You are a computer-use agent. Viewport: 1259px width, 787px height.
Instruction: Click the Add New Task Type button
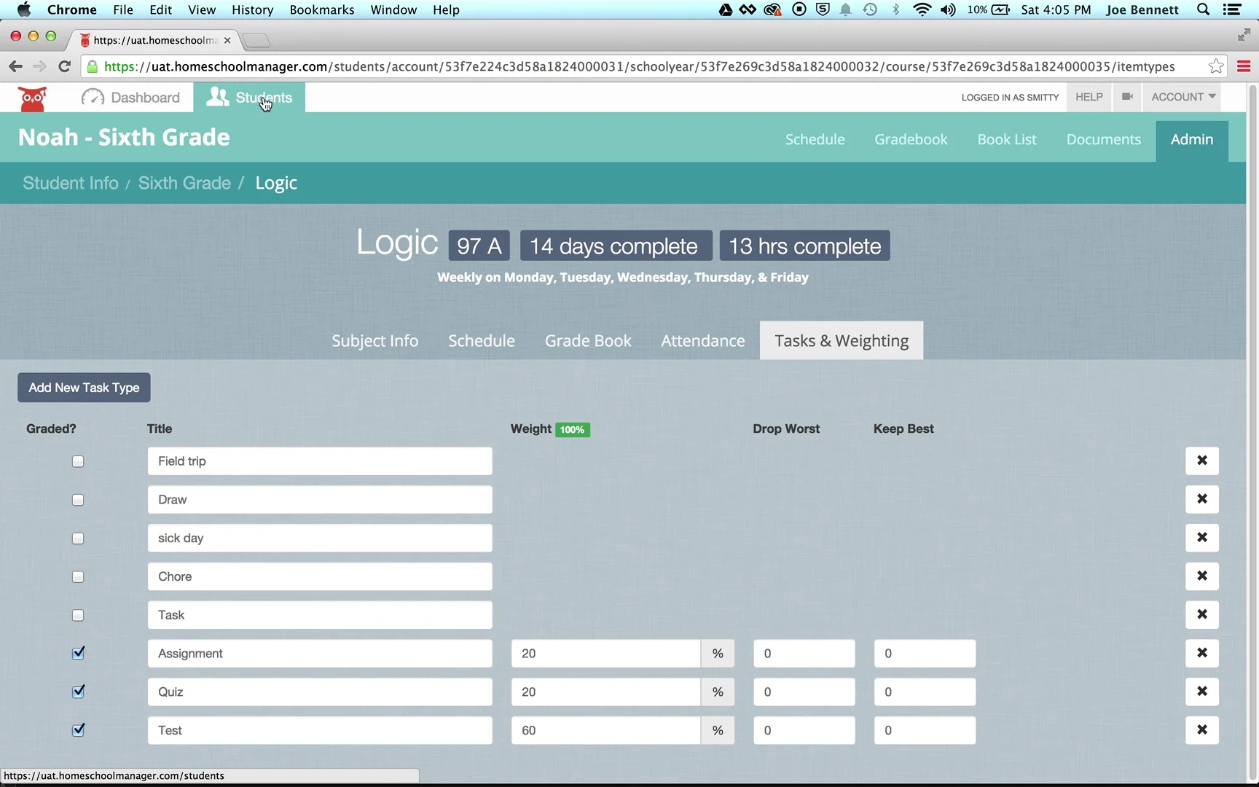pos(83,387)
